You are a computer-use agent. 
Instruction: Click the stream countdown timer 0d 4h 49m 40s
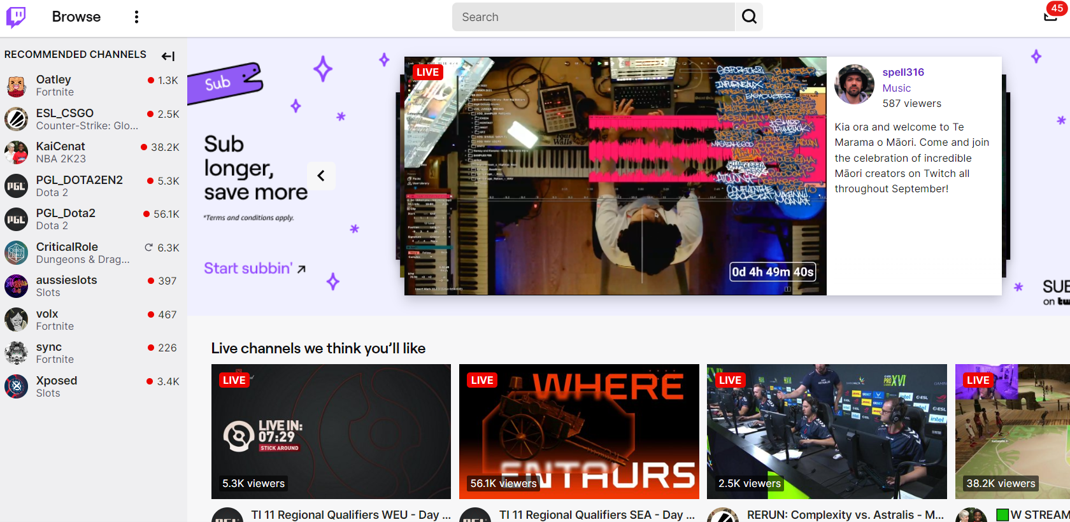click(773, 272)
